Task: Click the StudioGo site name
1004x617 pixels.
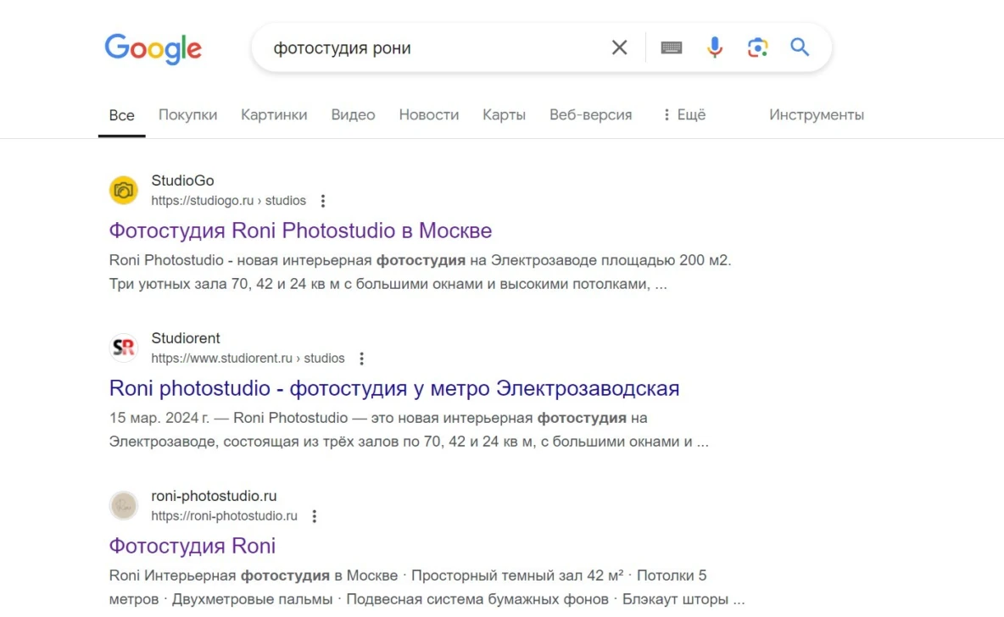Action: (x=182, y=181)
